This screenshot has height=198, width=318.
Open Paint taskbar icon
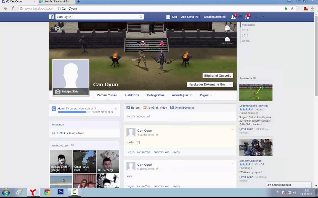tap(20, 192)
